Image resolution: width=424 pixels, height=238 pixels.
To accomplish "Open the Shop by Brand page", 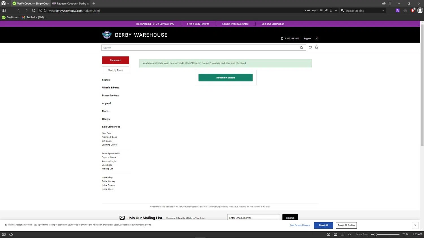I will [x=115, y=70].
